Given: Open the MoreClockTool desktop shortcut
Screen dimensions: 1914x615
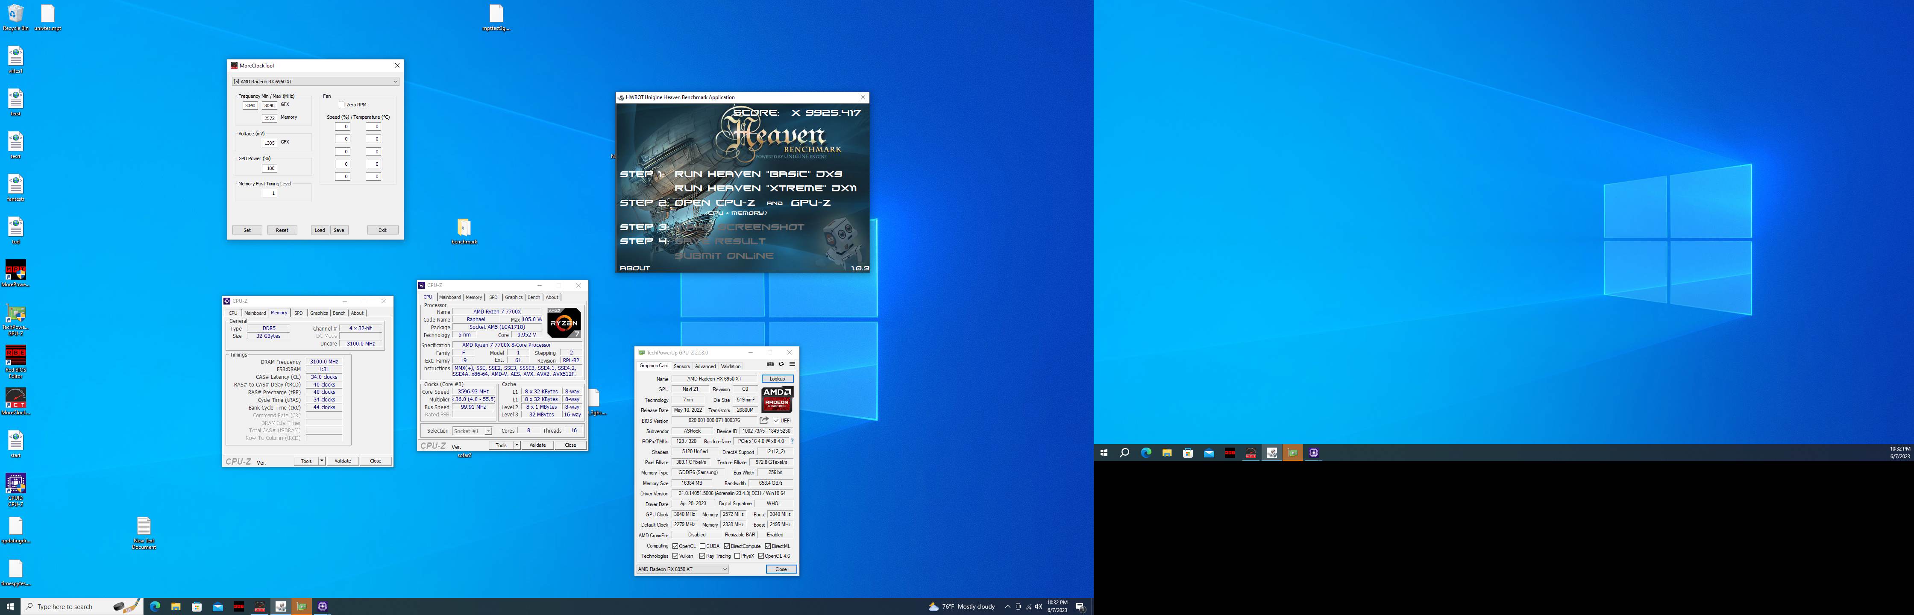Looking at the screenshot, I should pyautogui.click(x=16, y=401).
